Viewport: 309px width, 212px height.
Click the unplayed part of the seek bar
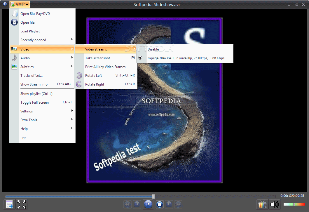[215, 196]
